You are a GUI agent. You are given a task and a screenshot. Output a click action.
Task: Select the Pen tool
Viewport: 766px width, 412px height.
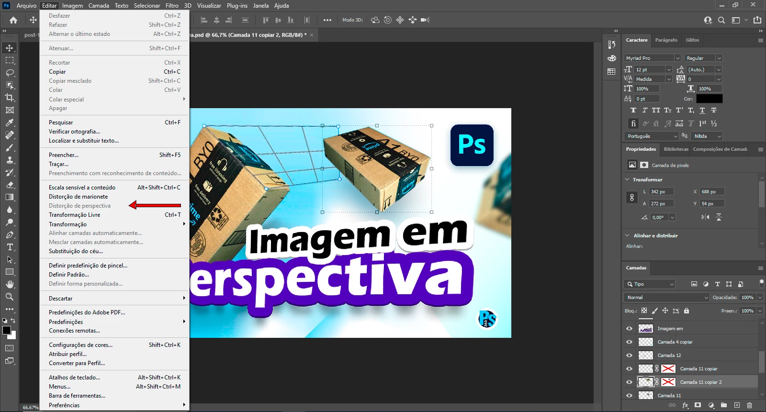click(x=10, y=234)
